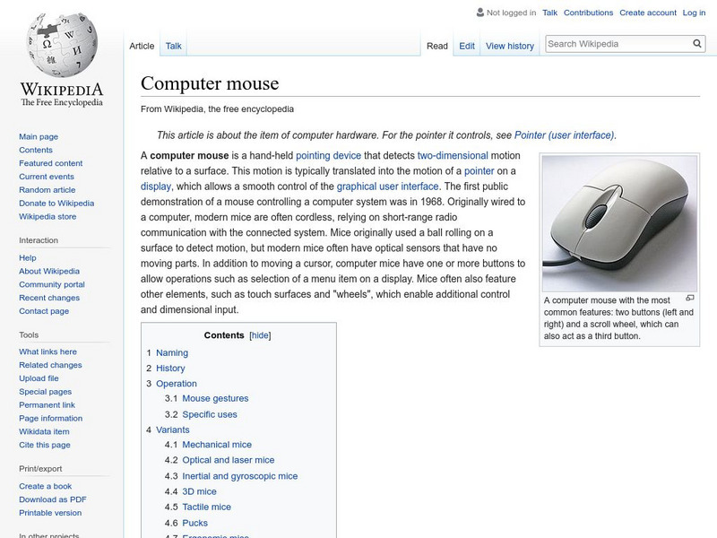Open Page information link
Screen dimensions: 717x538
point(51,418)
